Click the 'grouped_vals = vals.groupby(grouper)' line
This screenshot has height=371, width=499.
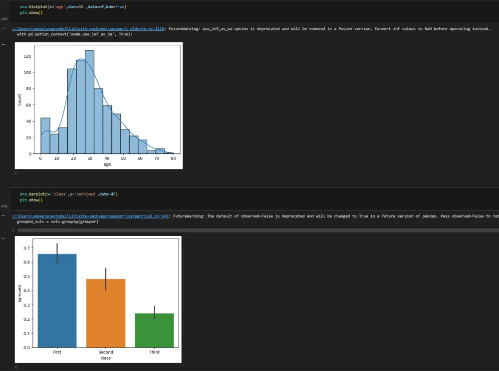tap(57, 222)
